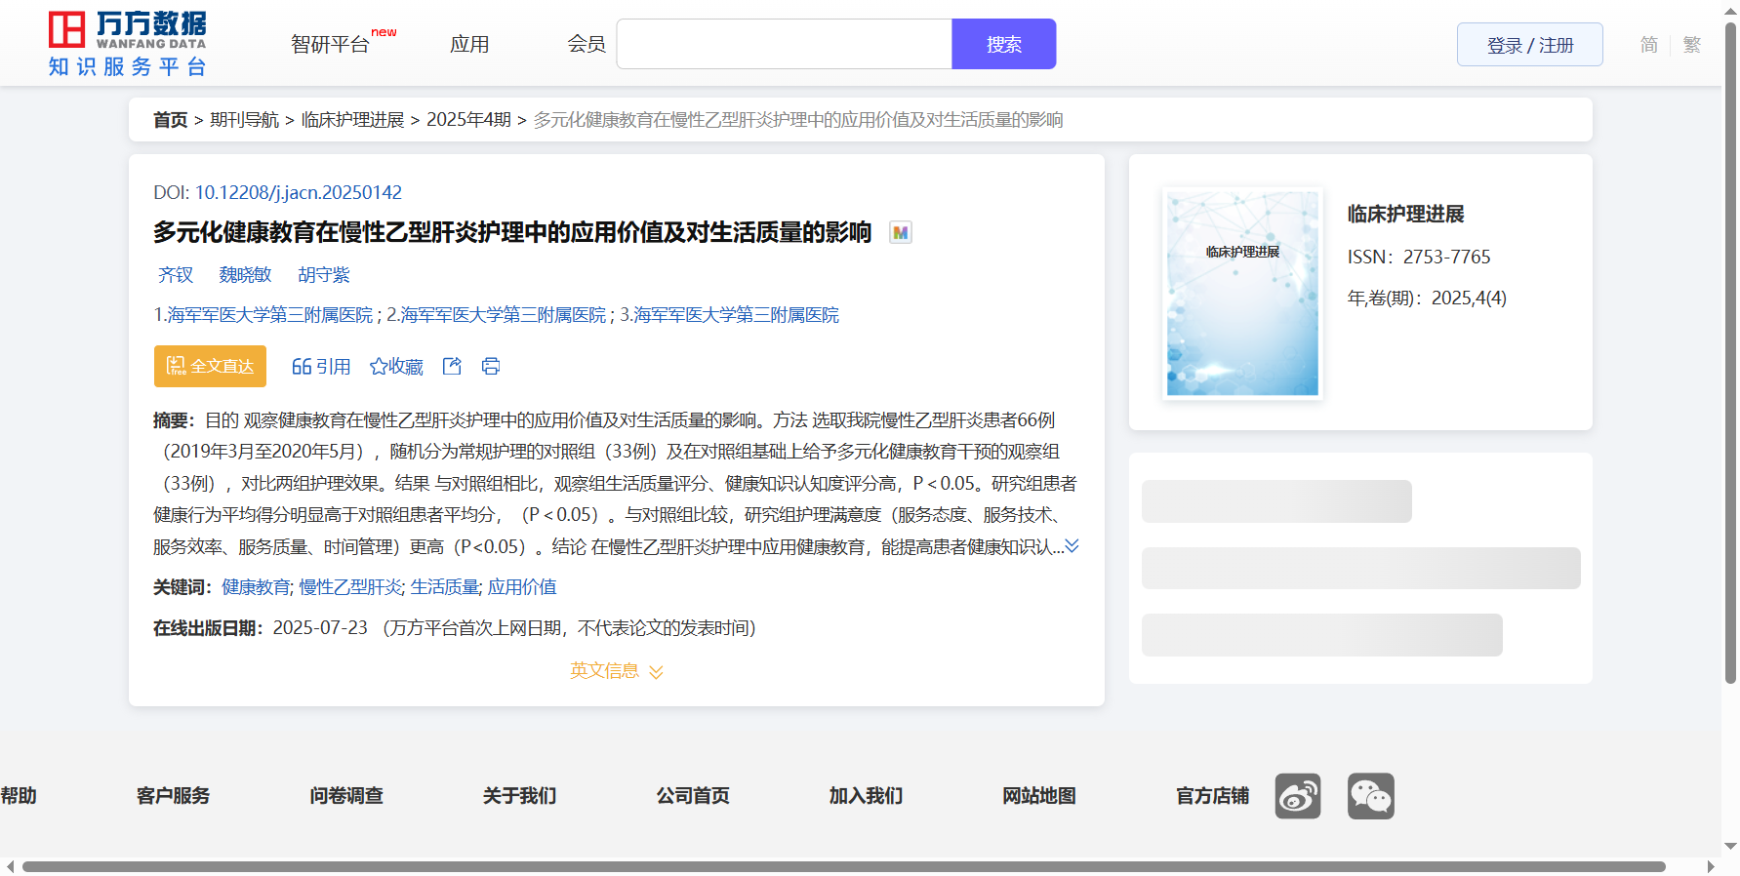Open 年,卷(期) 2025,4(4) issue link
1740x876 pixels.
pyautogui.click(x=1469, y=299)
